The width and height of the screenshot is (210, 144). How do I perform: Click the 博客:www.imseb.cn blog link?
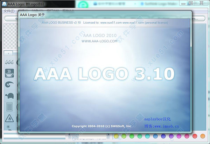point(162,126)
